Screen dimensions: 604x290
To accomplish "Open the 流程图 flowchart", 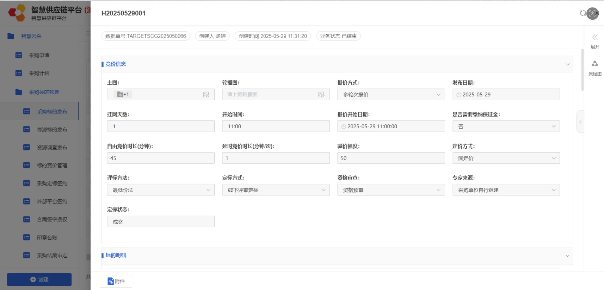I will point(595,68).
